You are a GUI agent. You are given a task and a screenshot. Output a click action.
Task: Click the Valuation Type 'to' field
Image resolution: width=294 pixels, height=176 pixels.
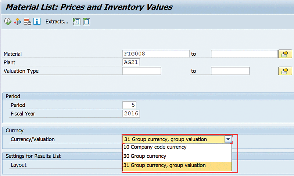click(x=230, y=71)
